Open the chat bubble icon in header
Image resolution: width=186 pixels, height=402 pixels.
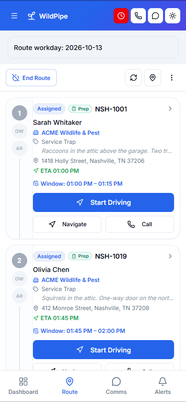coord(155,16)
